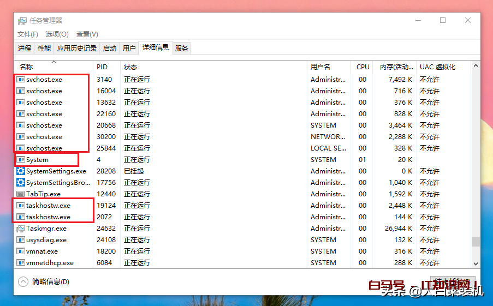
Task: Click icon of svchost.exe PID 3140
Action: [21, 80]
